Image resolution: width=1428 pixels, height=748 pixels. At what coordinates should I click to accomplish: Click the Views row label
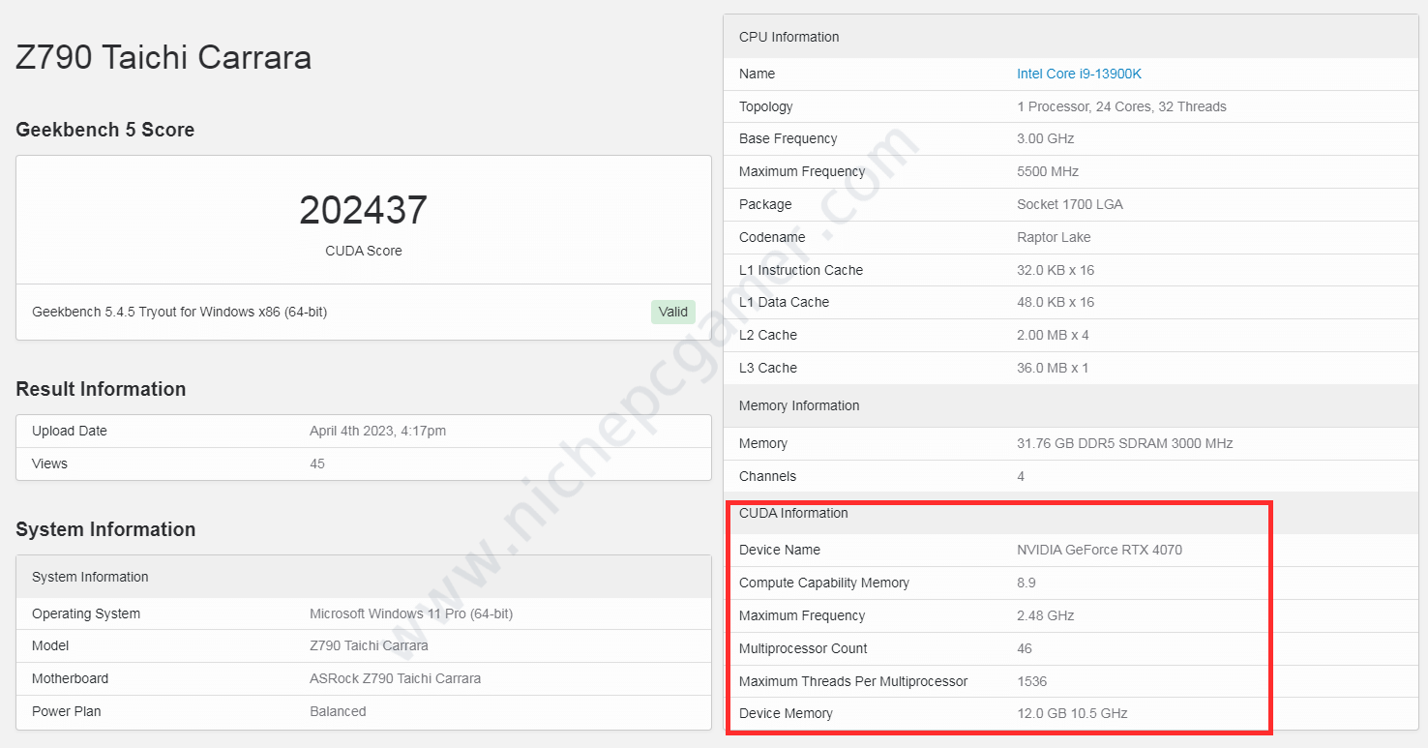49,464
